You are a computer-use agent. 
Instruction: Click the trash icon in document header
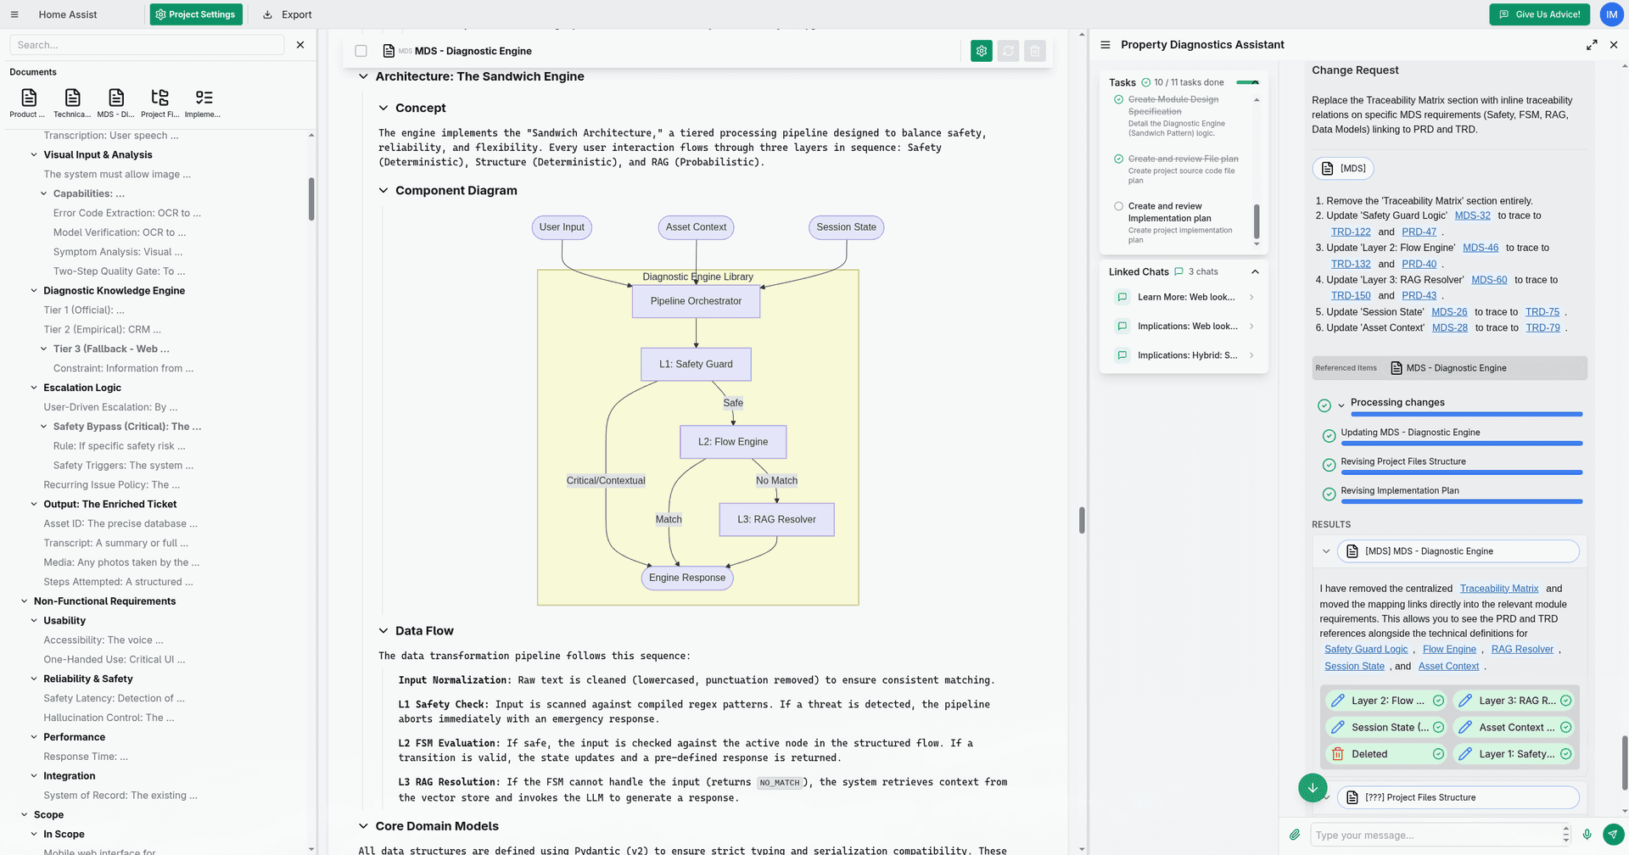click(x=1034, y=51)
